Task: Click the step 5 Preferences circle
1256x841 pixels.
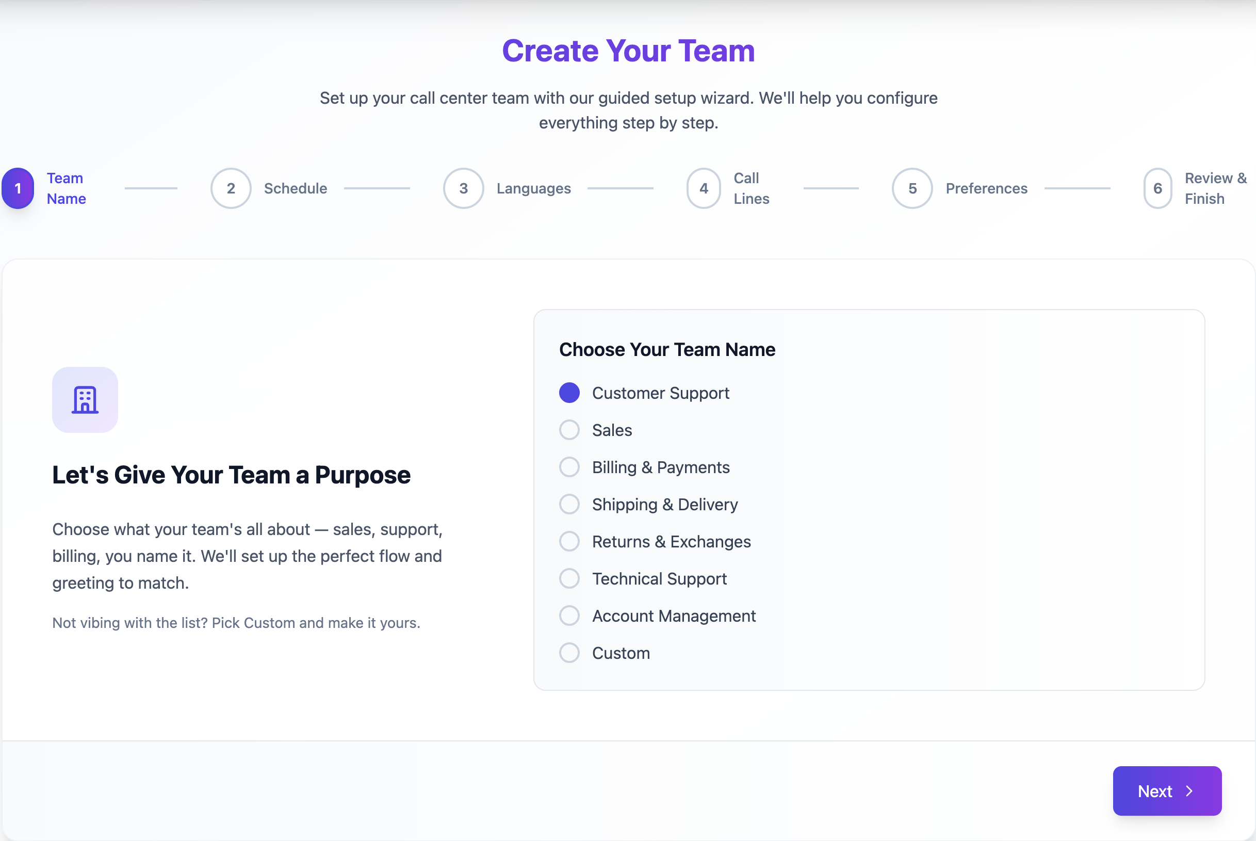Action: pyautogui.click(x=912, y=188)
